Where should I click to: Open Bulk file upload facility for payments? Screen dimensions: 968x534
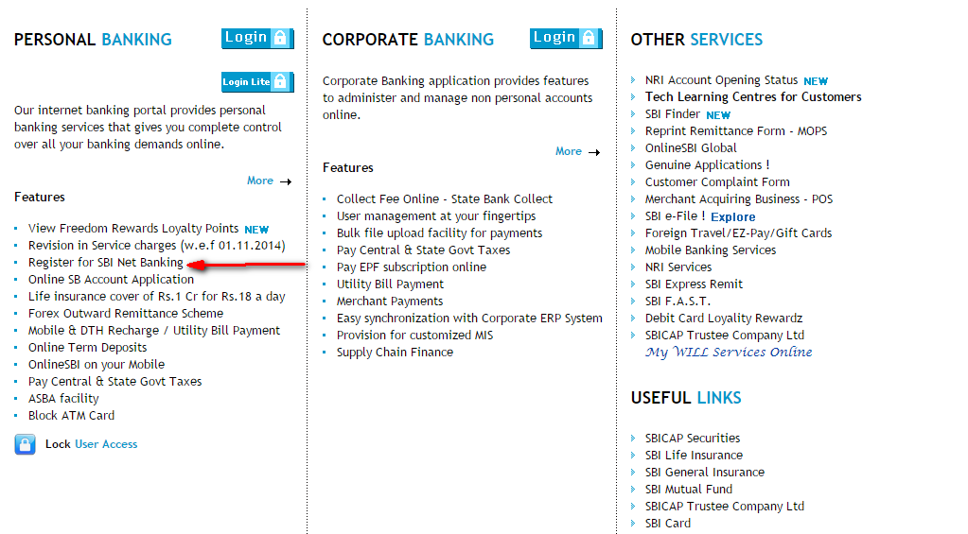coord(440,233)
